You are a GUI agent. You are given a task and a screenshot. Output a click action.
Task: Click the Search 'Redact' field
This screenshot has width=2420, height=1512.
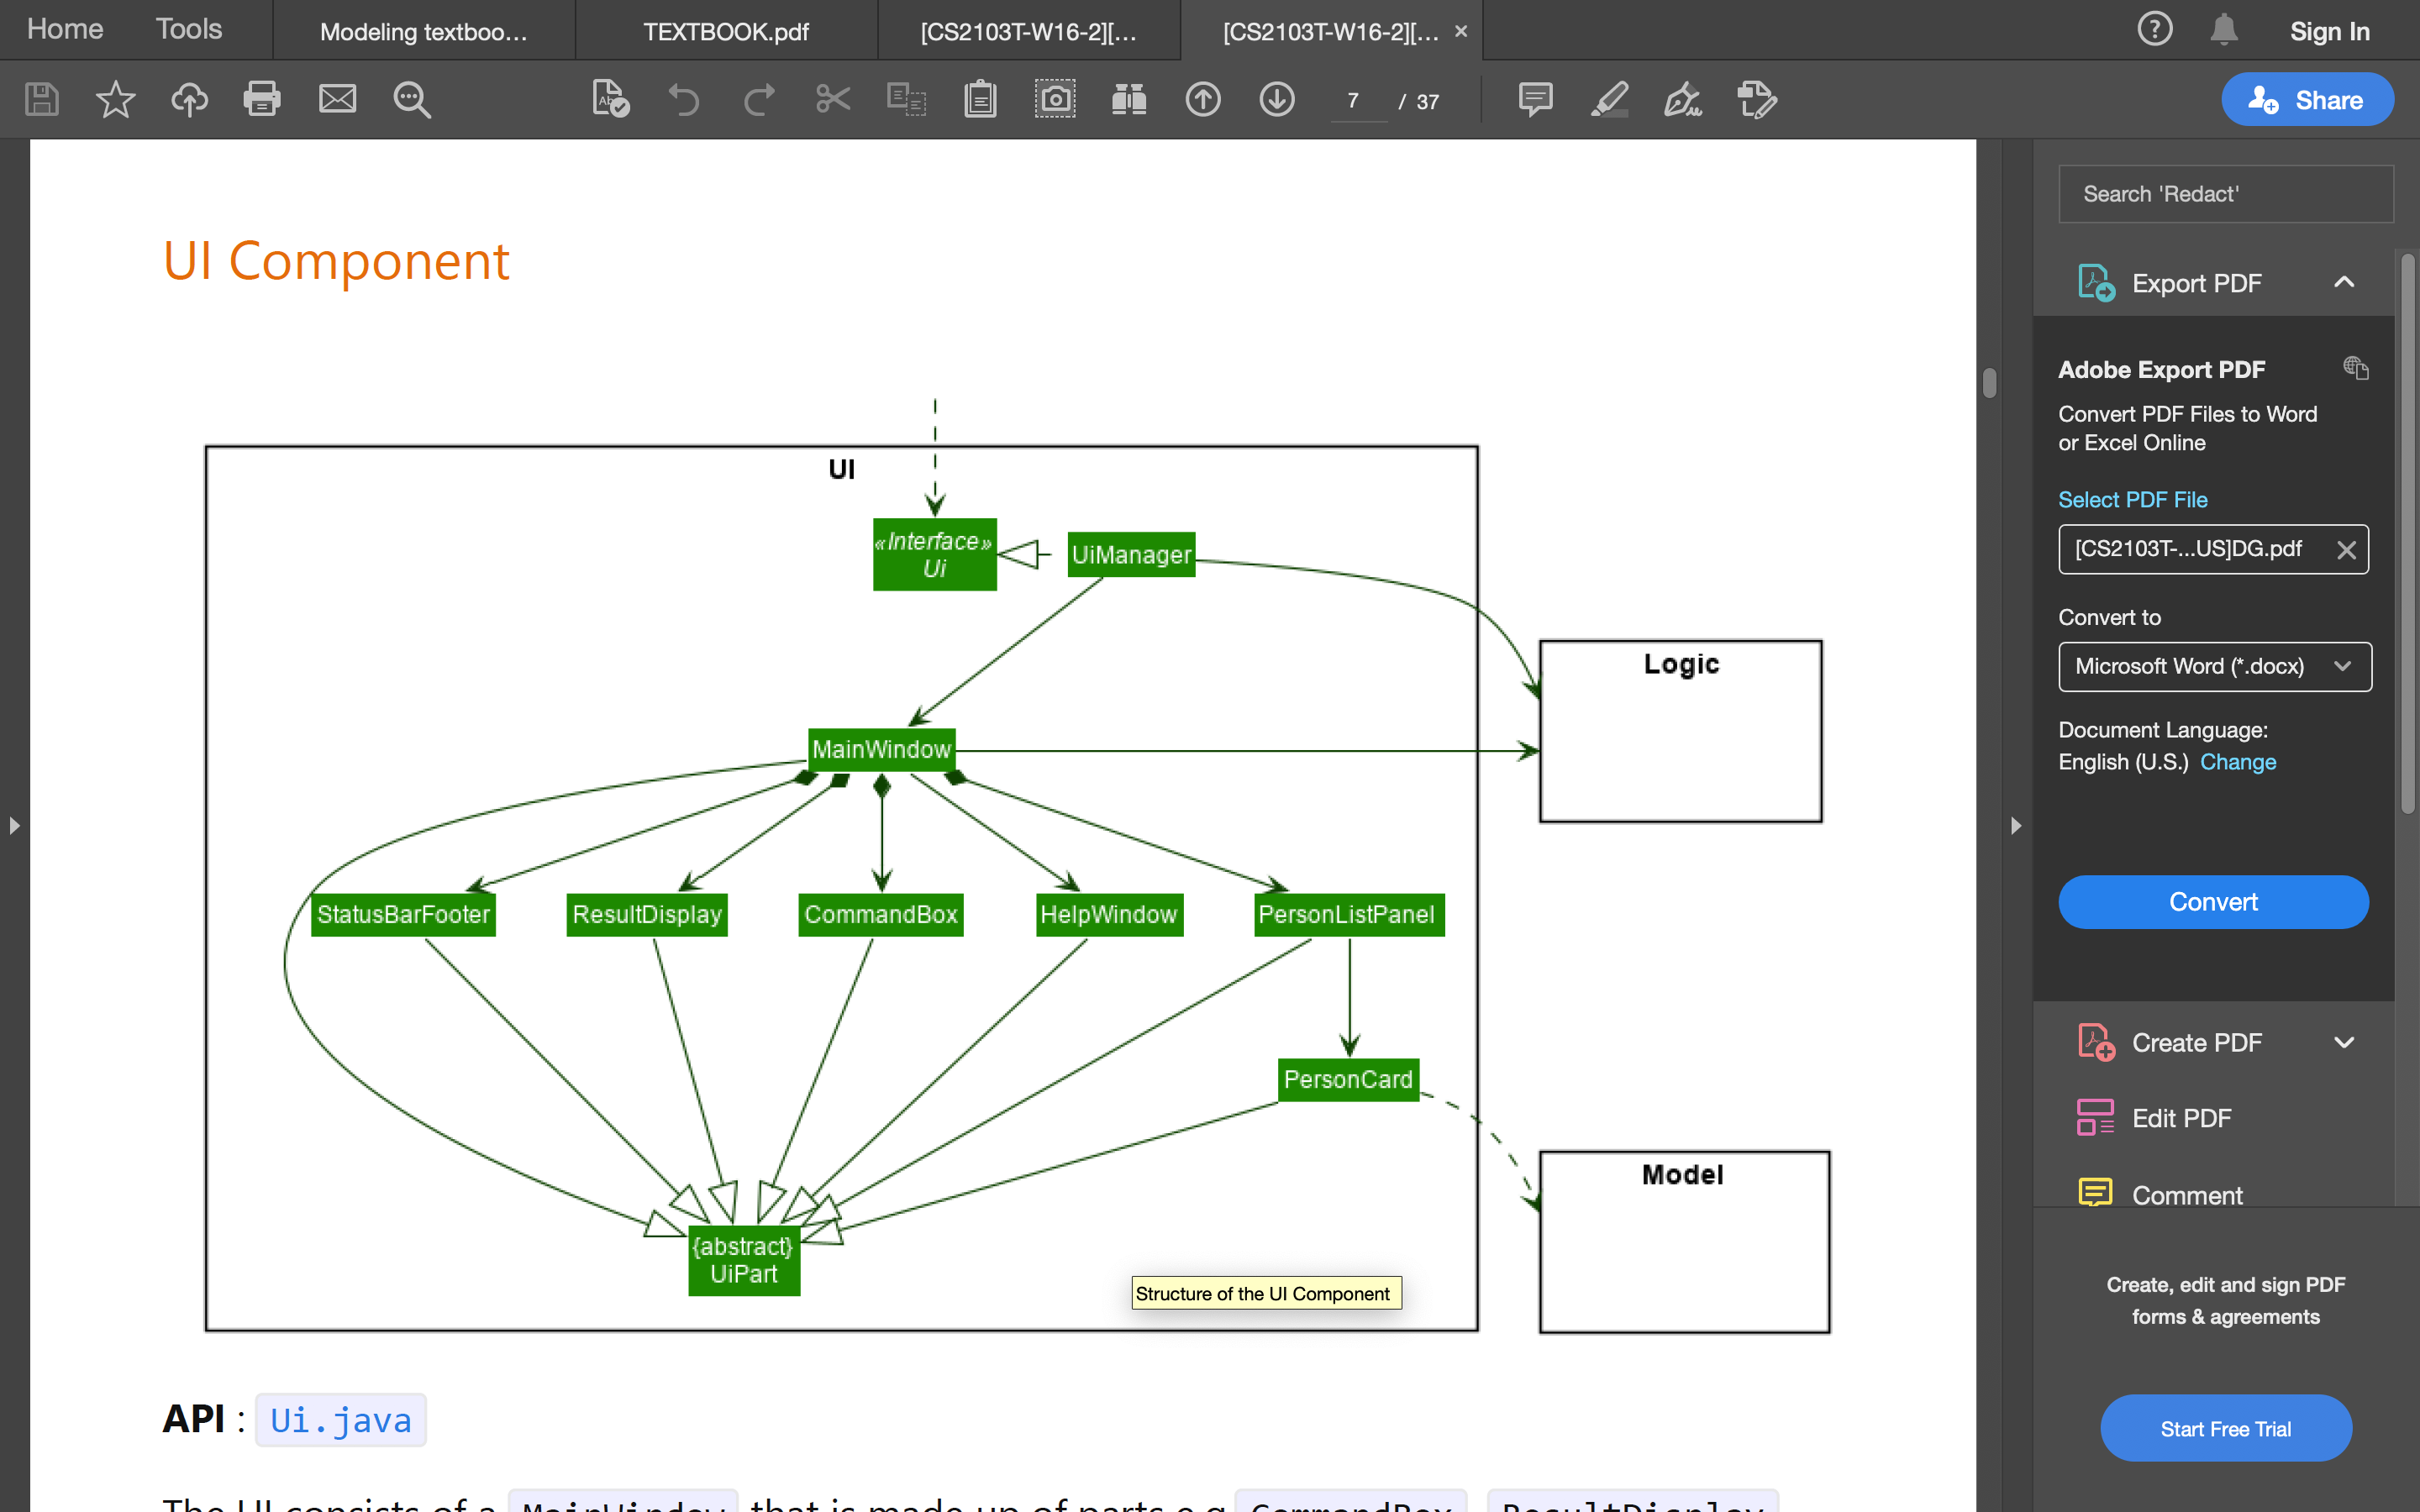(2225, 194)
